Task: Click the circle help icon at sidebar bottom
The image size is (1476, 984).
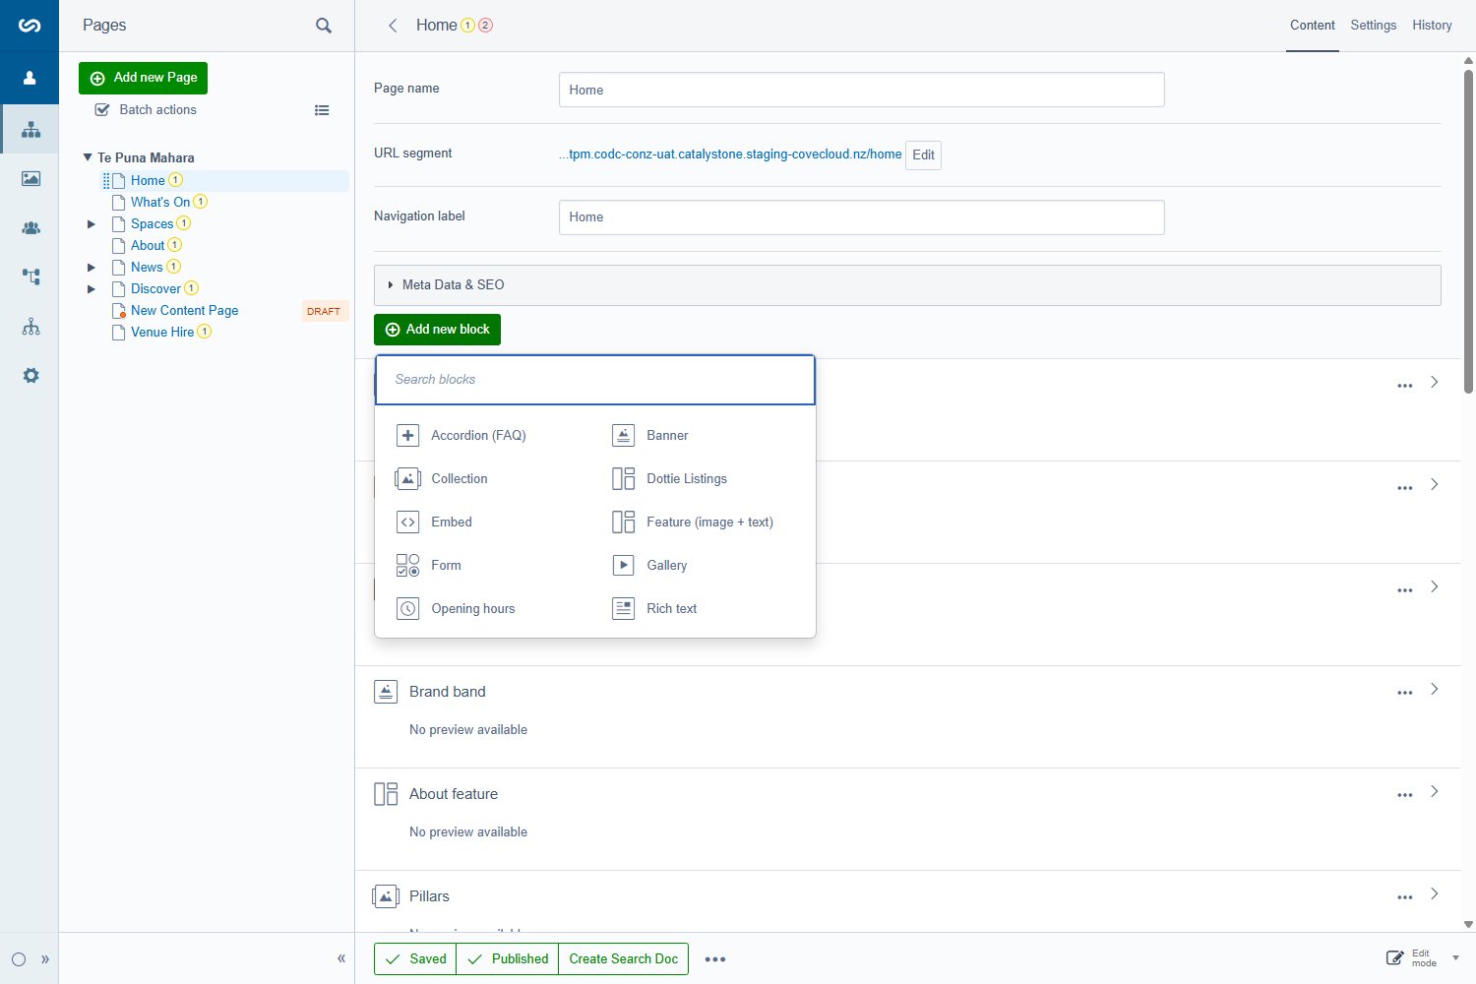Action: [x=19, y=959]
